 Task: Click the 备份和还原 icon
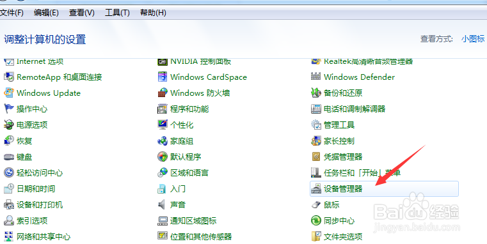pos(316,93)
